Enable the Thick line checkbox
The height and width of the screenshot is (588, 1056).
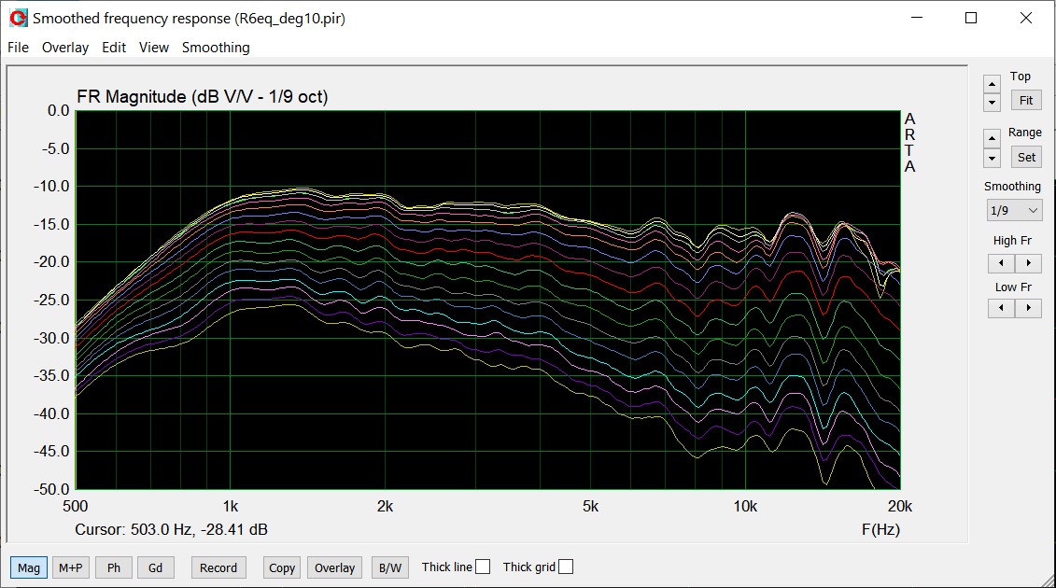coord(483,567)
